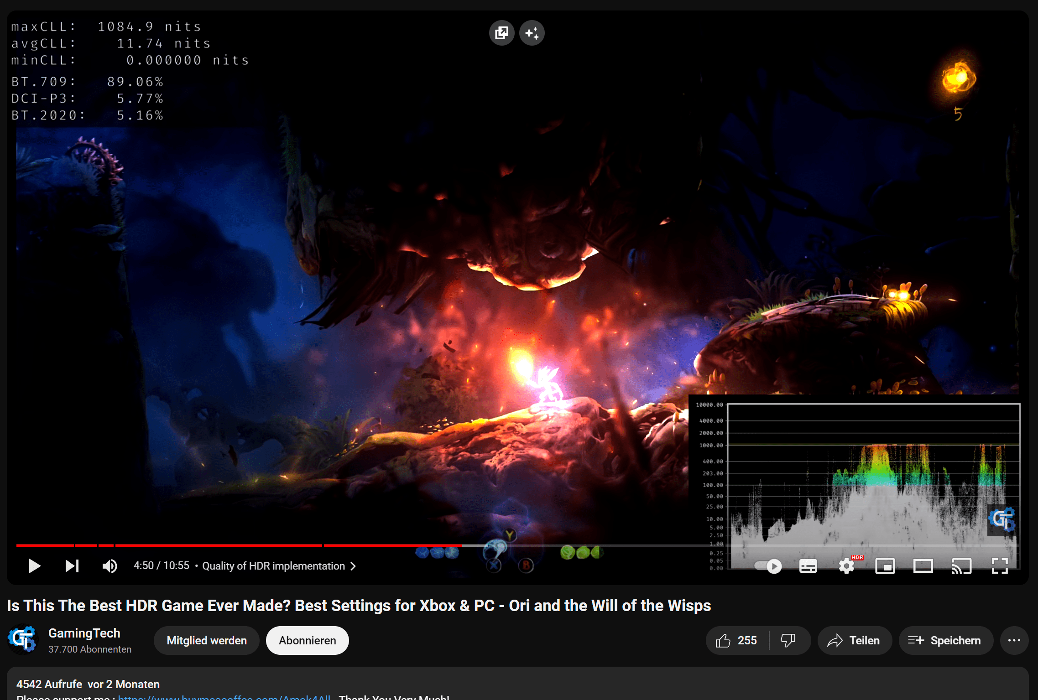
Task: Click the '4542 Aufrufe vor 2 Monaten' text
Action: pyautogui.click(x=88, y=684)
